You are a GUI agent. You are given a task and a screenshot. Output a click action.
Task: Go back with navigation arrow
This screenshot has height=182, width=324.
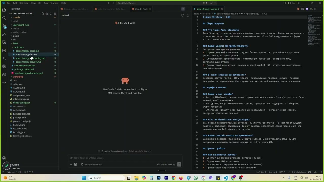[x=109, y=3]
